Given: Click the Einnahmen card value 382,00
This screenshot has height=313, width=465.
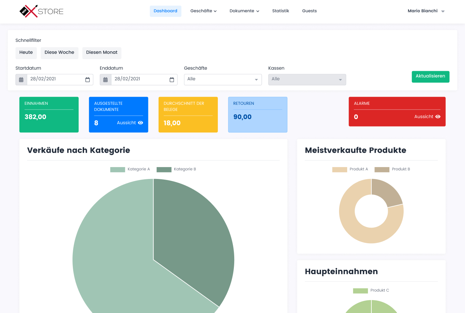Looking at the screenshot, I should click(x=35, y=117).
